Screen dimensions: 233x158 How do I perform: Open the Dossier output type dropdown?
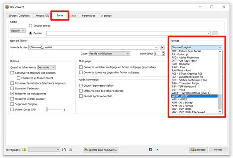pos(18,31)
